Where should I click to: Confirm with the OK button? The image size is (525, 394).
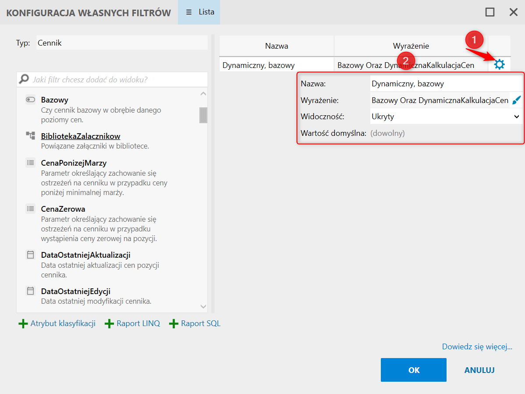click(x=413, y=370)
